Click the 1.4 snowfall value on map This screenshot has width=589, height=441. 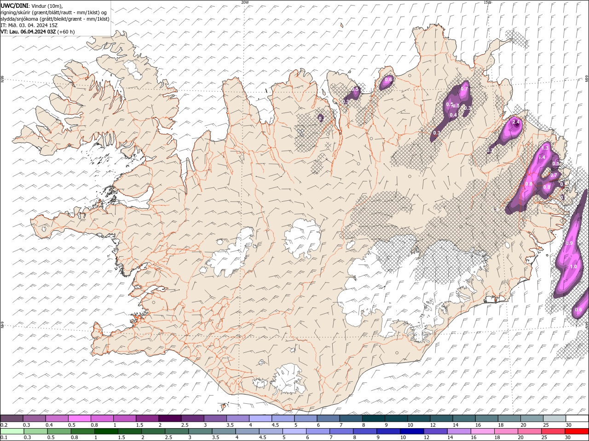tap(542, 157)
